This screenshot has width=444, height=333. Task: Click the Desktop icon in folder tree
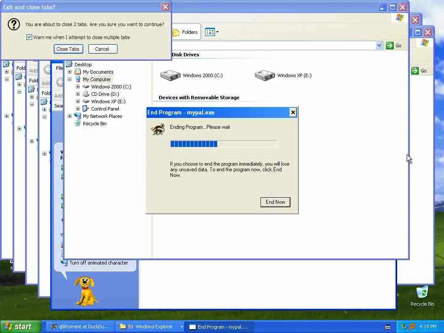[x=69, y=64]
